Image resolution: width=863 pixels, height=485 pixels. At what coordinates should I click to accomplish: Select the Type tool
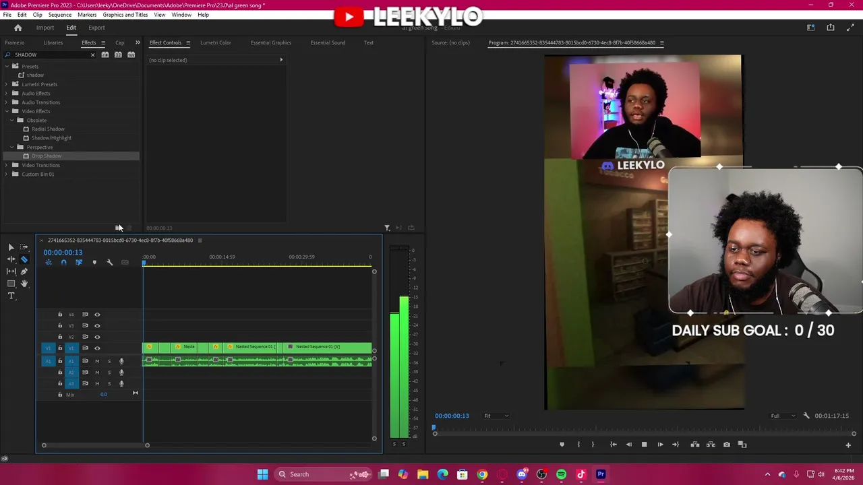[x=11, y=296]
